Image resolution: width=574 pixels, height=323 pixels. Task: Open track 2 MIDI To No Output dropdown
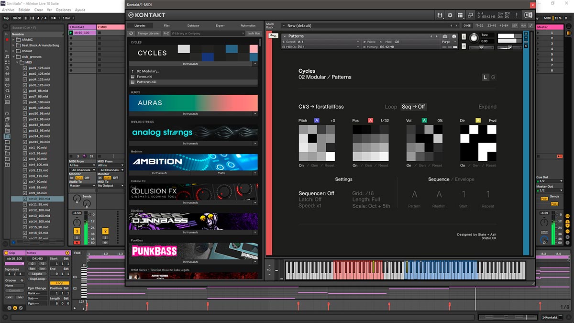[110, 186]
